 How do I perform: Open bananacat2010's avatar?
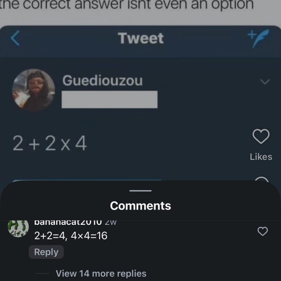coord(18,228)
